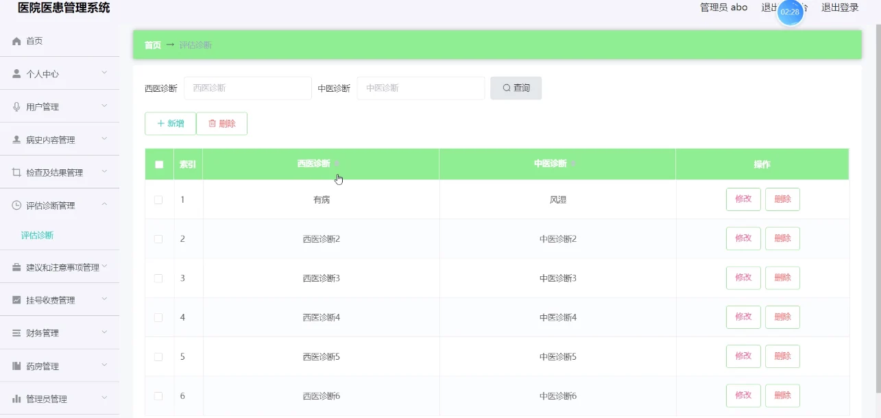This screenshot has width=881, height=418.
Task: Expand the 用户管理 menu chevron
Action: click(104, 106)
